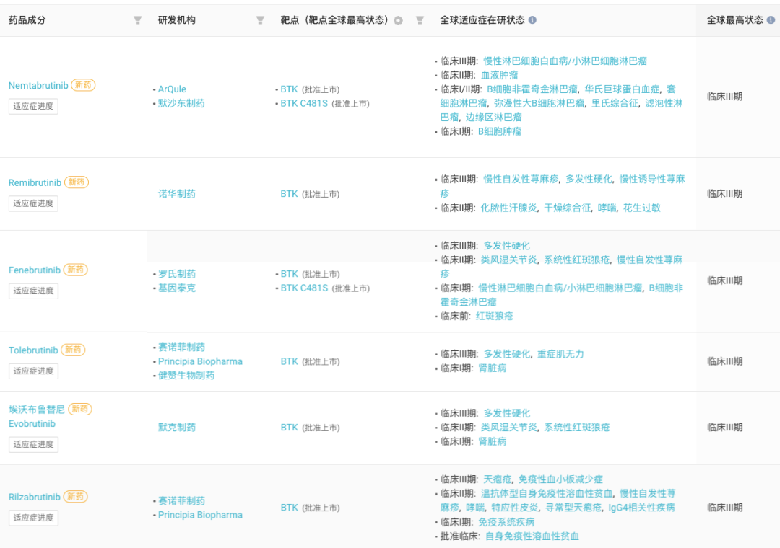780x548 pixels.
Task: Open the filter for 药品成分 column
Action: pos(137,20)
